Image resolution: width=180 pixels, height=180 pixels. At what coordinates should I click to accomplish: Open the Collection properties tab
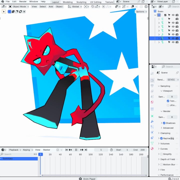(x=152, y=109)
